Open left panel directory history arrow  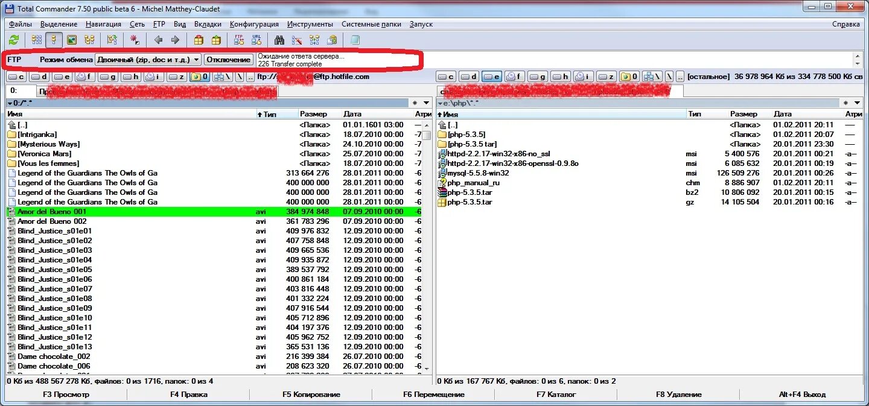[x=427, y=103]
